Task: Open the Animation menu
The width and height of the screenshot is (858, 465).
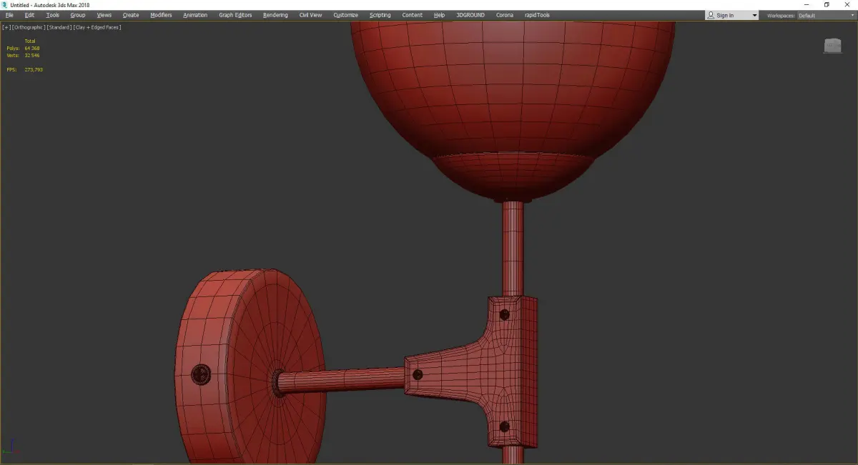Action: pos(195,15)
